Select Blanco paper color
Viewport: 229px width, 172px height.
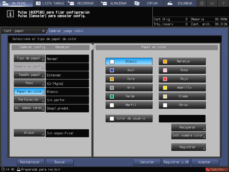click(x=129, y=62)
